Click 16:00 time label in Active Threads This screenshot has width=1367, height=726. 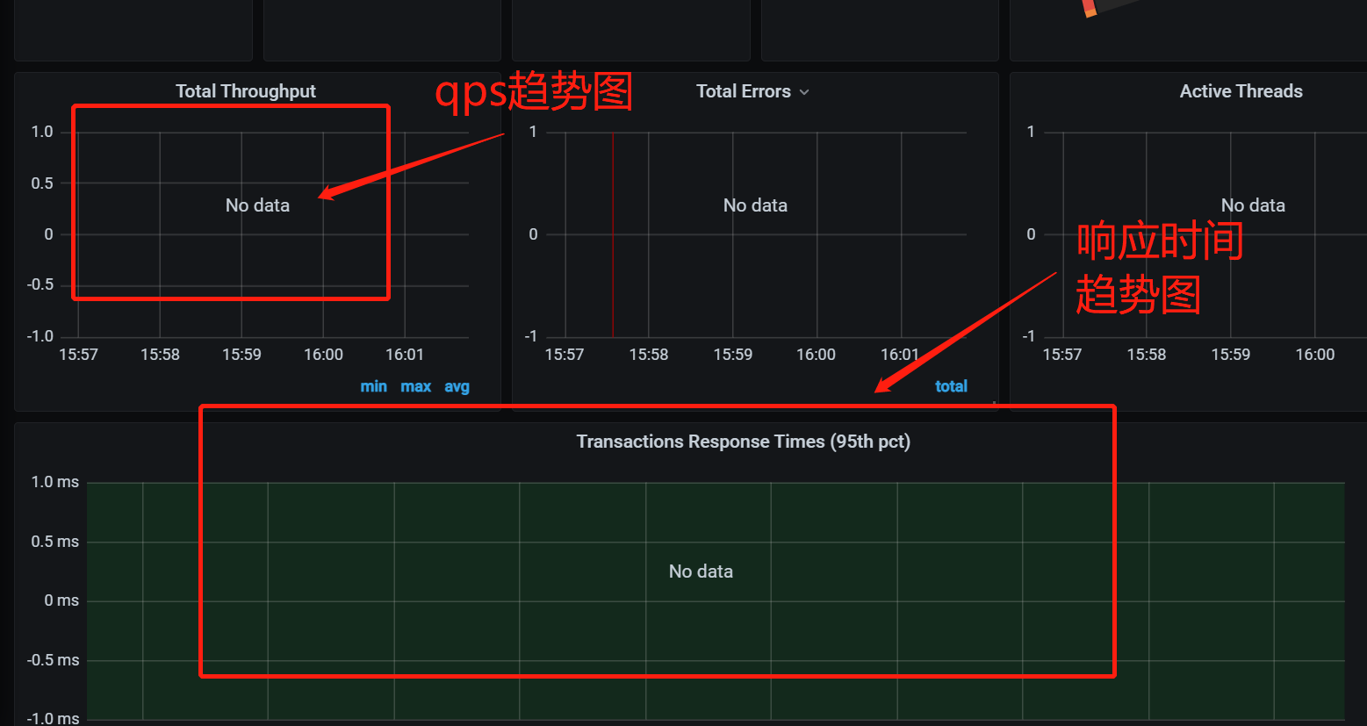[x=1315, y=355]
